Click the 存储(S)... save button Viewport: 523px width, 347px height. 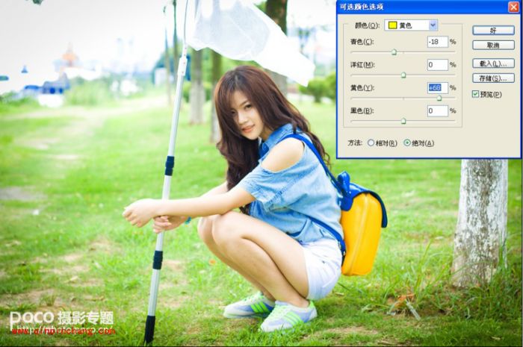click(493, 78)
